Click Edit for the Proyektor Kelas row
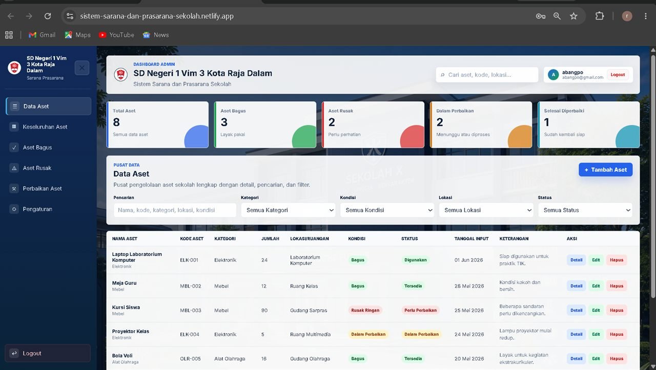The width and height of the screenshot is (656, 370). 596,334
